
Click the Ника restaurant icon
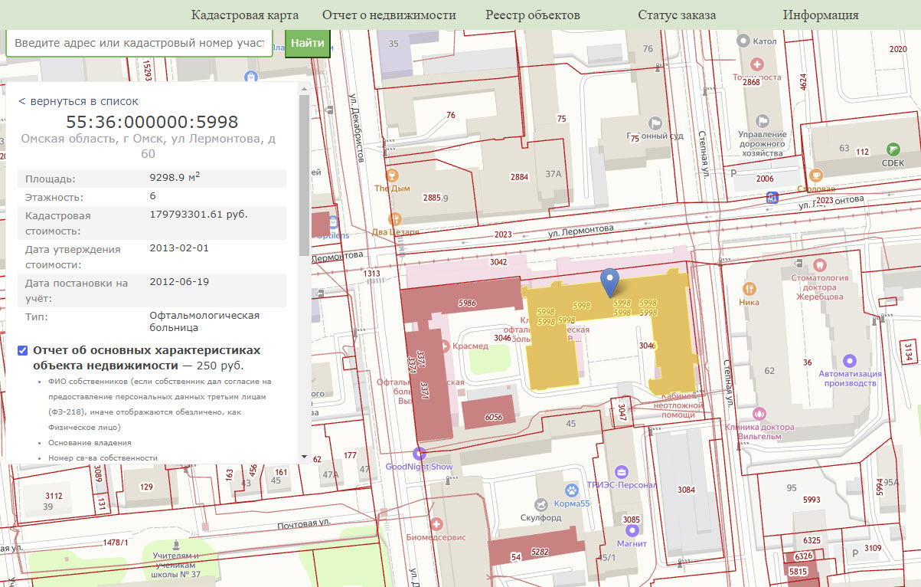click(x=750, y=288)
